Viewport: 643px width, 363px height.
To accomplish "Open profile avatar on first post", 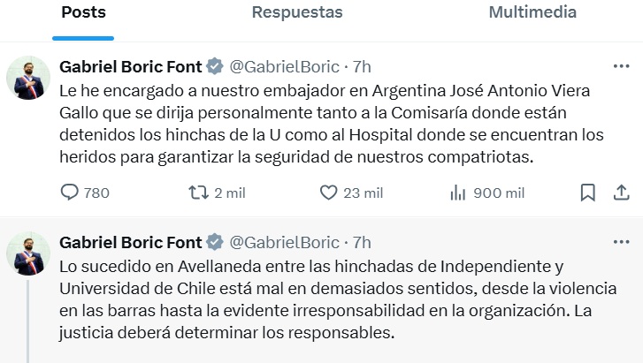I will [28, 78].
